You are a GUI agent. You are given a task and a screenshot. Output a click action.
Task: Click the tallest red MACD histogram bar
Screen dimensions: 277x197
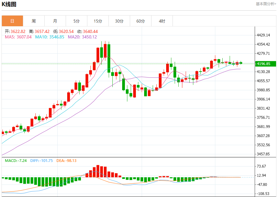coord(98,171)
